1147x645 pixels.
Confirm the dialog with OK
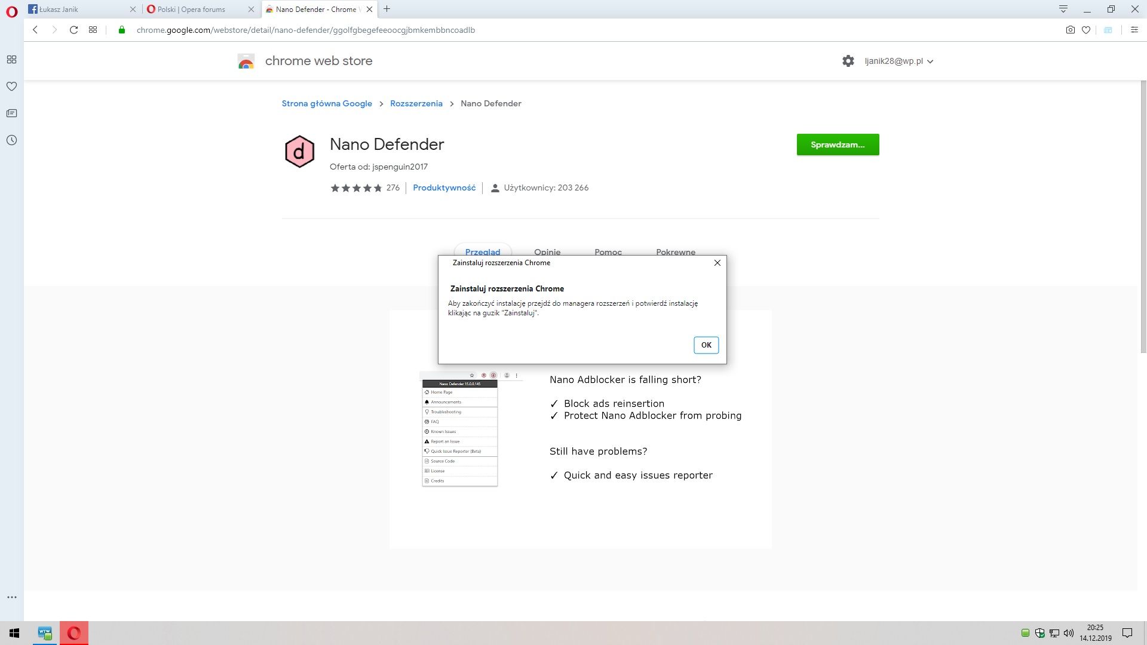(x=706, y=345)
